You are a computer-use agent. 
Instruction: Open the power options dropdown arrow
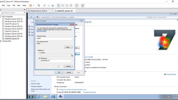click(33, 6)
